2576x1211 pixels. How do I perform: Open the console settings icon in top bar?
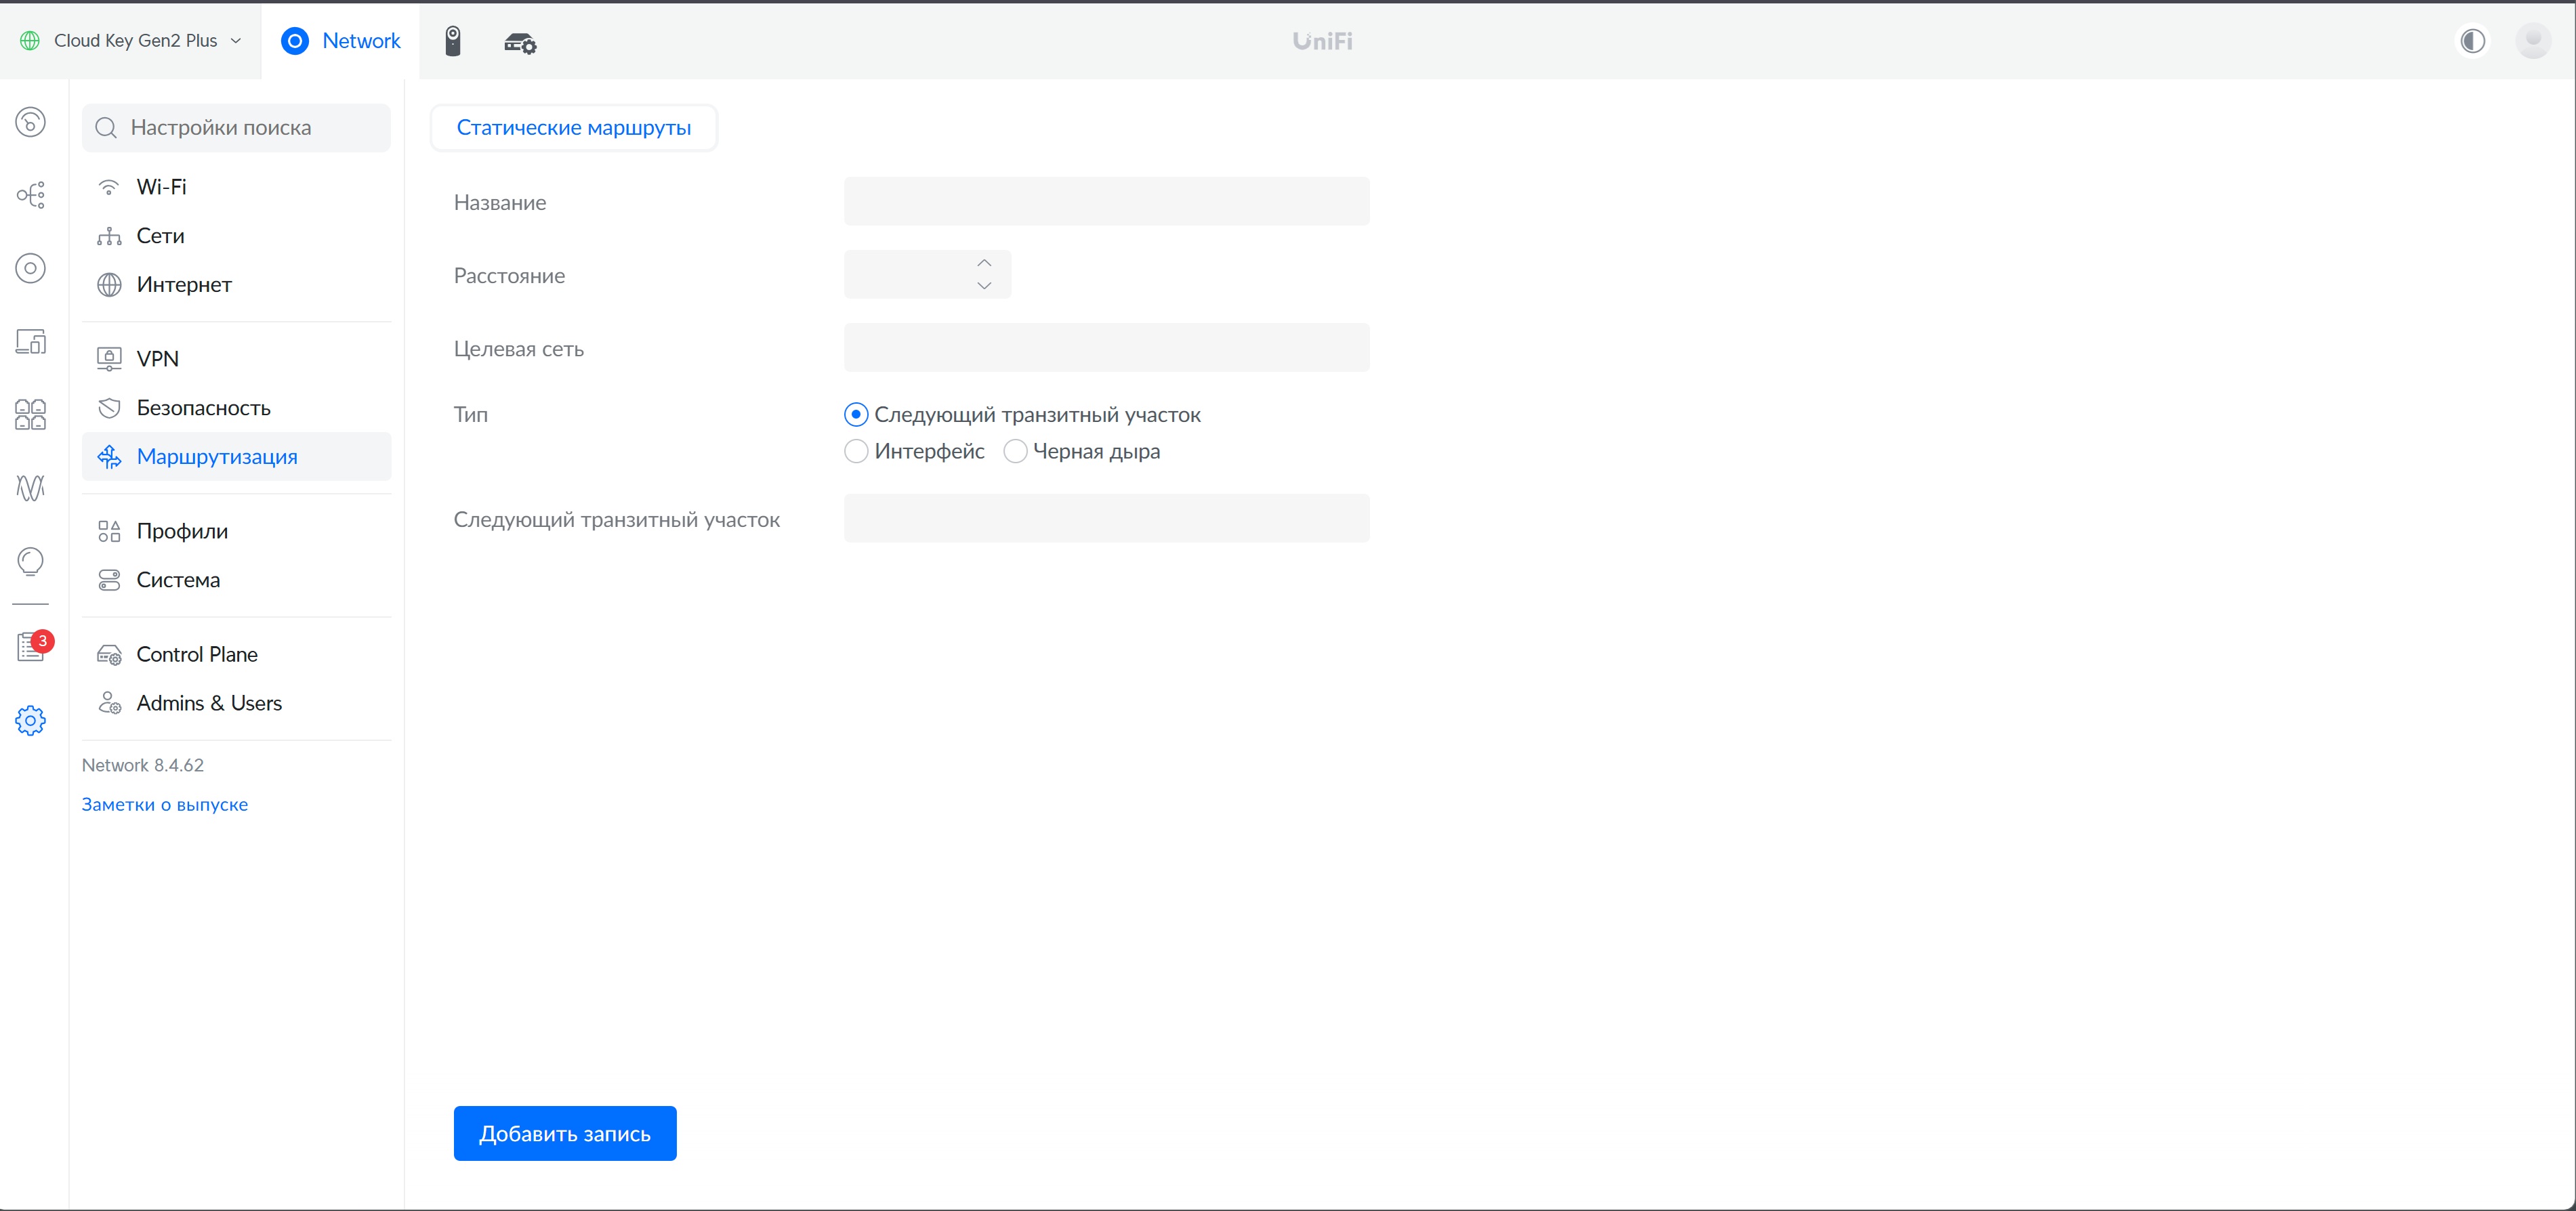point(520,42)
